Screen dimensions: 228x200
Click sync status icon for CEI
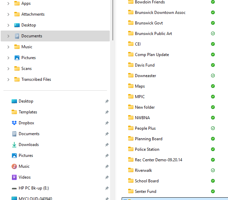(213, 44)
